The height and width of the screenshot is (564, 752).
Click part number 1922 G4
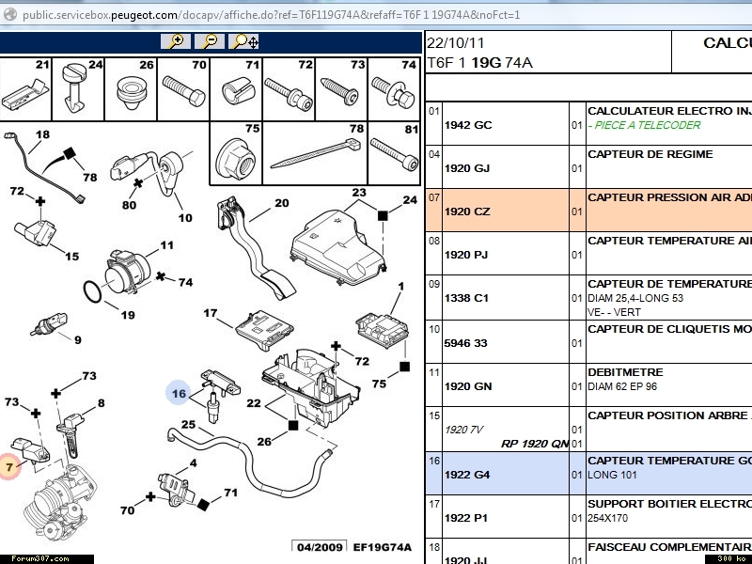point(467,475)
